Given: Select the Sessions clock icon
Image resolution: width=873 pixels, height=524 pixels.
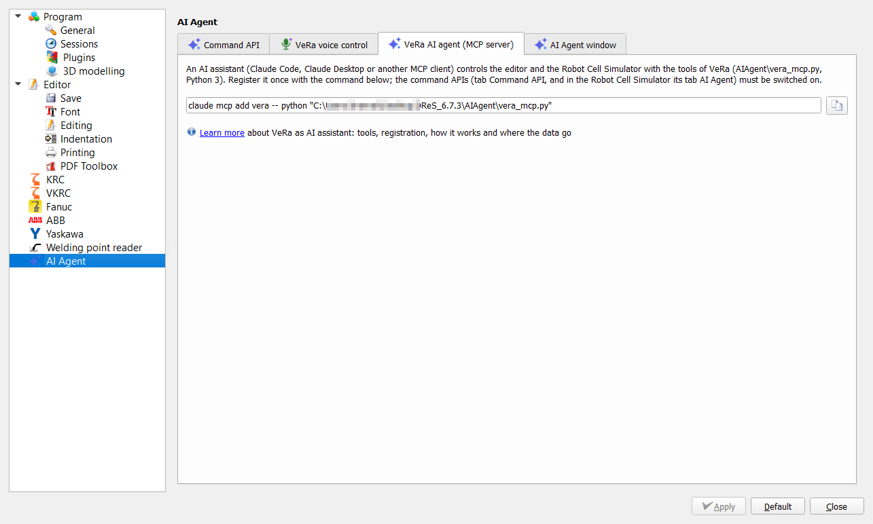Looking at the screenshot, I should (51, 43).
